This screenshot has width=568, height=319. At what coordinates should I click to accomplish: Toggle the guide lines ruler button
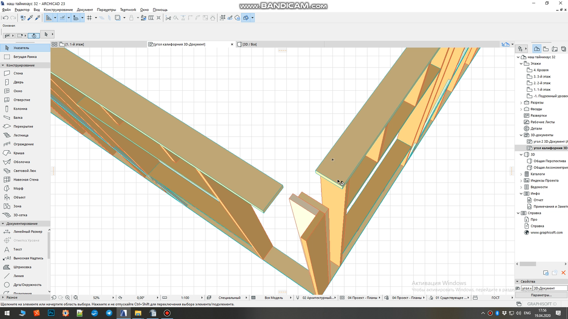point(49,18)
